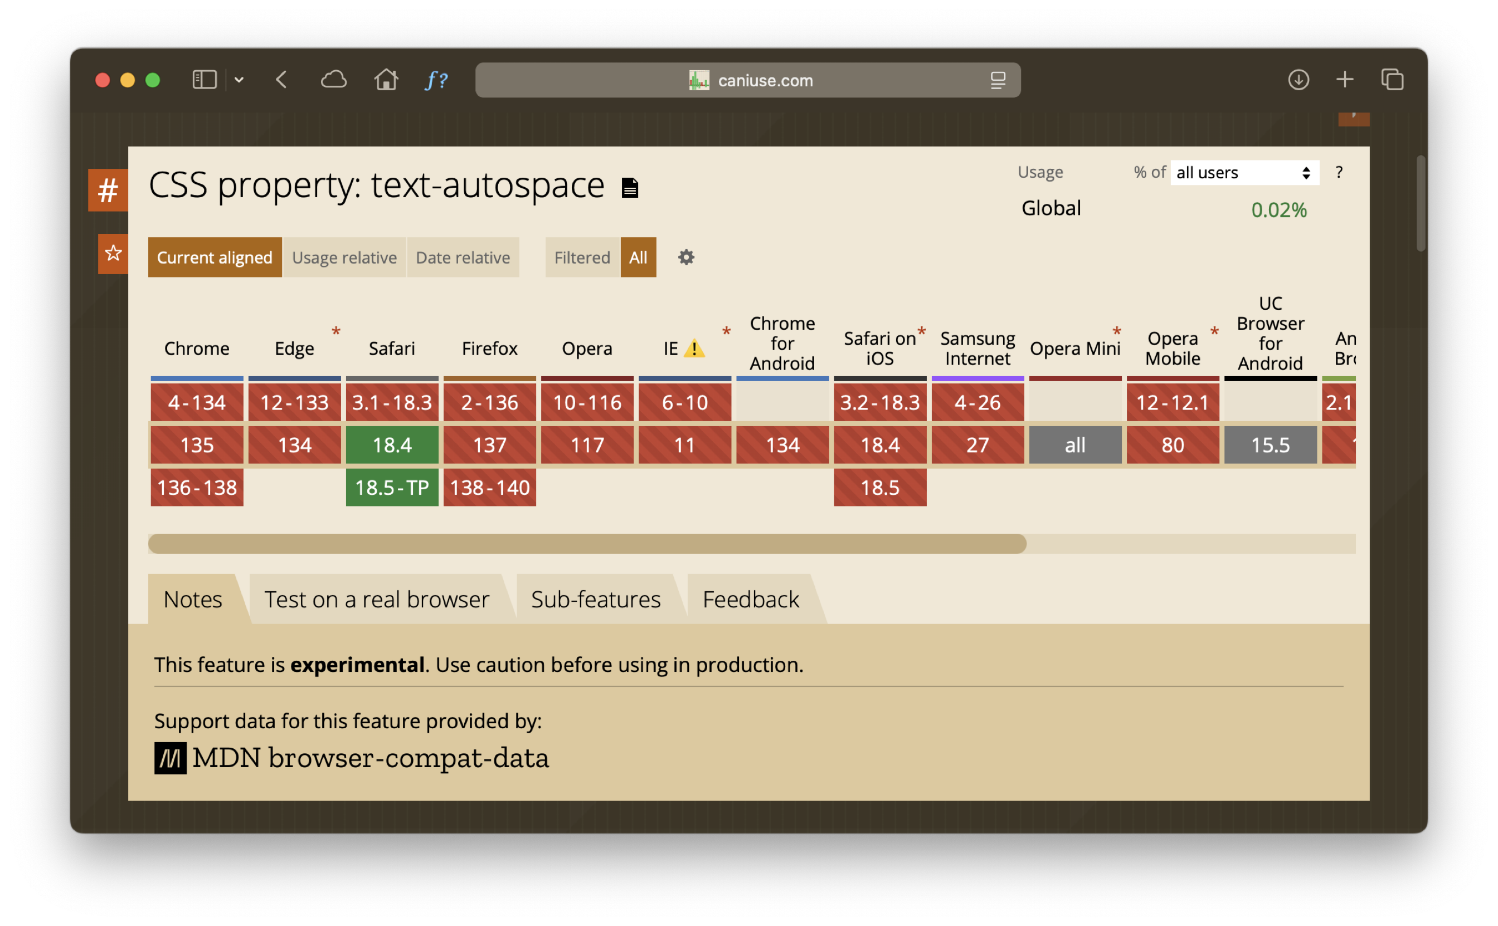Click the Firefox column header
The width and height of the screenshot is (1498, 926).
pyautogui.click(x=489, y=348)
